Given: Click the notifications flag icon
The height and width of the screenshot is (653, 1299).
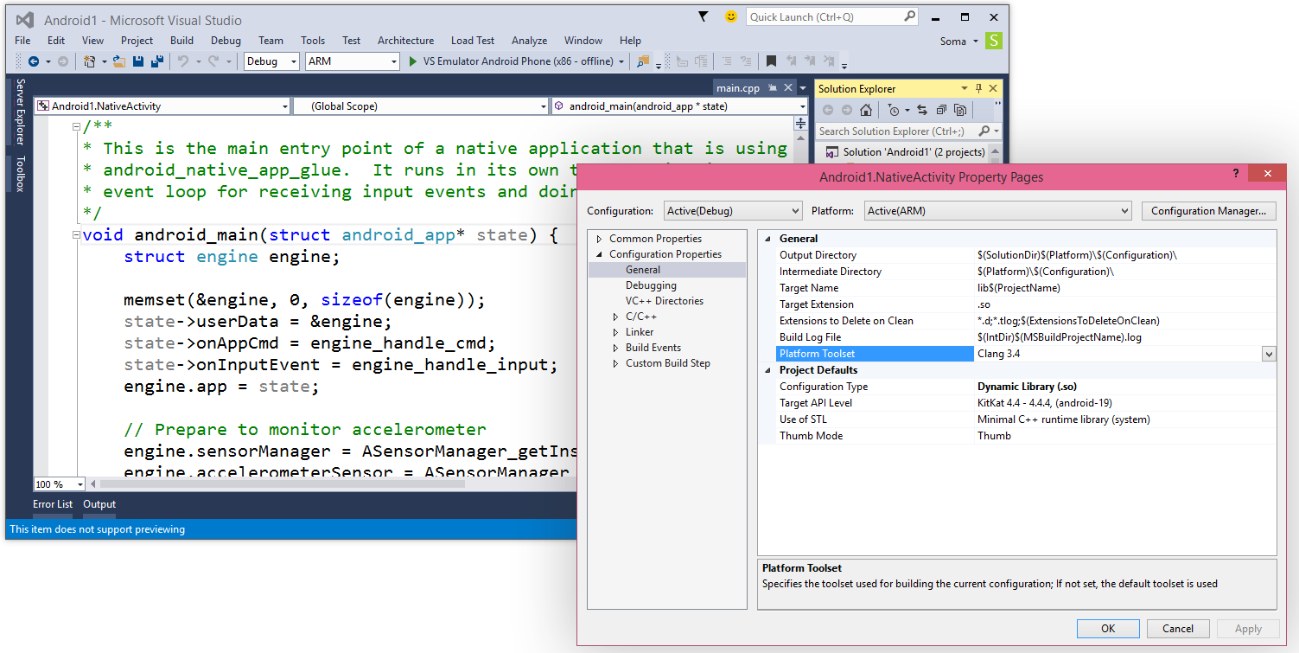Looking at the screenshot, I should (704, 16).
